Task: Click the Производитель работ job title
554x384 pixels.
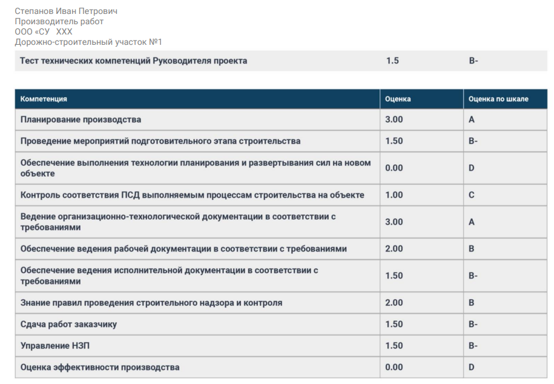Action: (59, 21)
